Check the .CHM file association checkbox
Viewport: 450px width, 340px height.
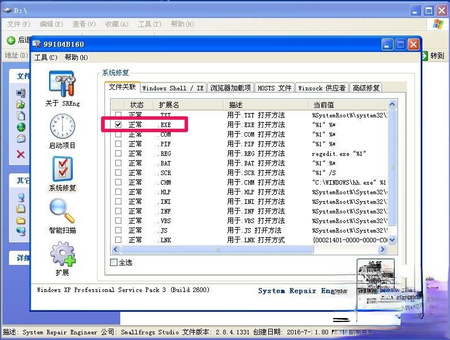118,182
